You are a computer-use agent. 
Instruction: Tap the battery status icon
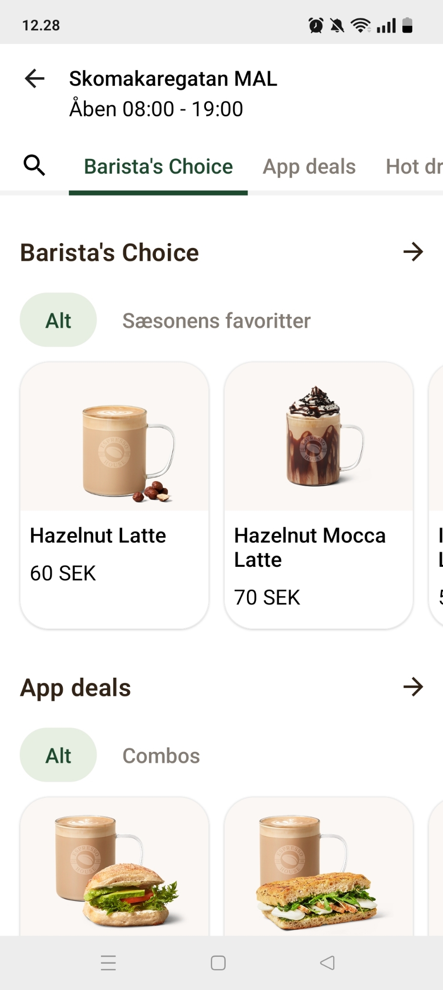pos(407,25)
